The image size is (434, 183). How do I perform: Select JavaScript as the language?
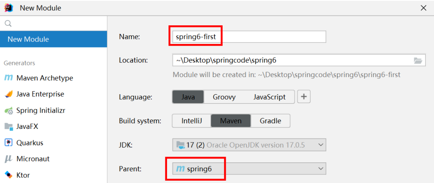coord(269,97)
